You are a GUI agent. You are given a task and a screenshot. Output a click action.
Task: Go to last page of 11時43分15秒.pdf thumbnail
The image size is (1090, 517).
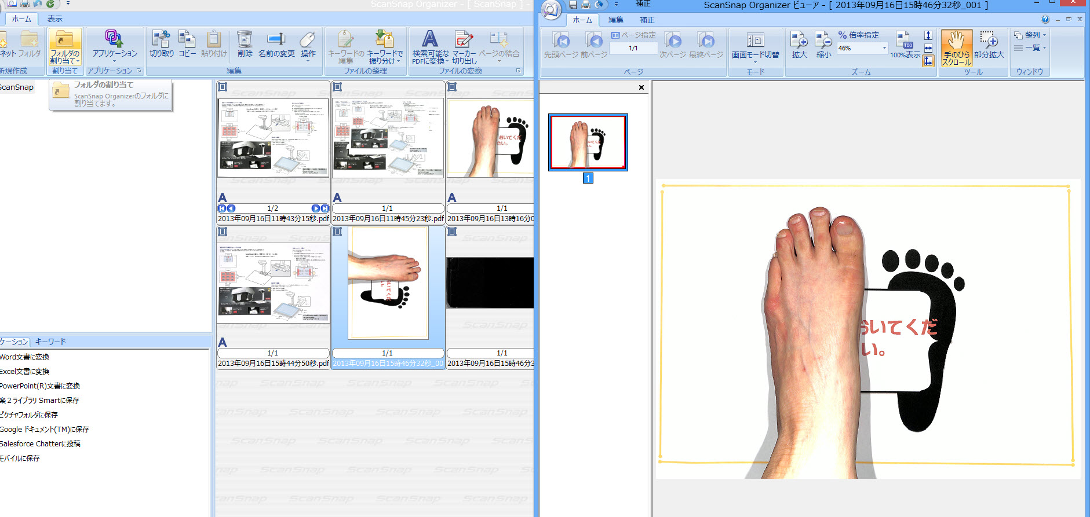[325, 208]
